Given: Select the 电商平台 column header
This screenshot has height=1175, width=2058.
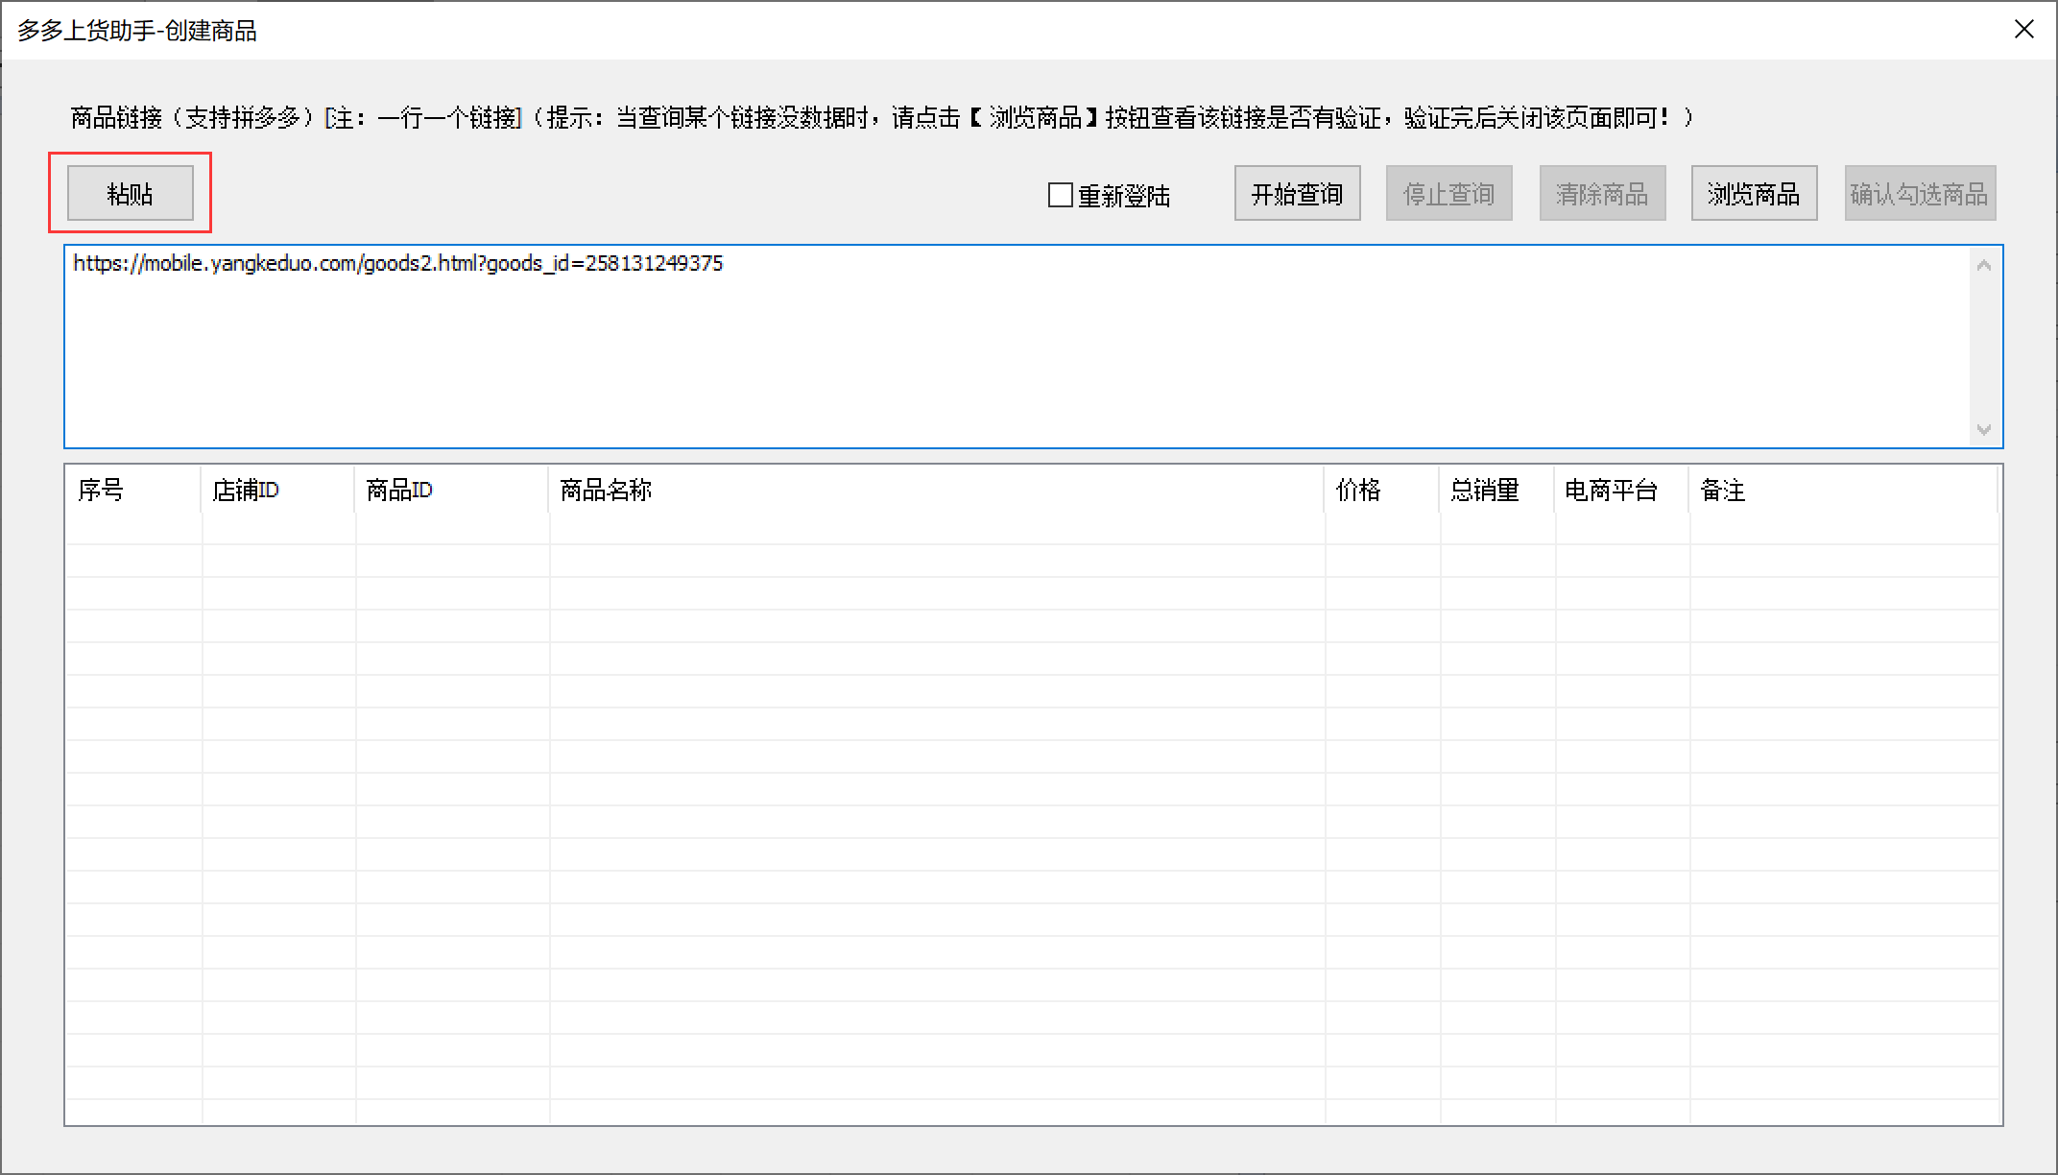Looking at the screenshot, I should 1621,491.
